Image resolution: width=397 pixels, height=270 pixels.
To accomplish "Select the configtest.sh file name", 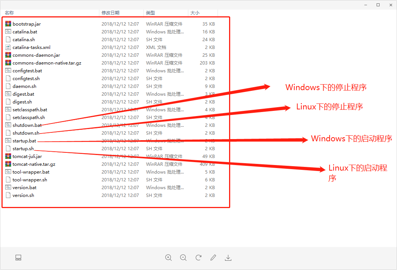I will click(x=26, y=78).
